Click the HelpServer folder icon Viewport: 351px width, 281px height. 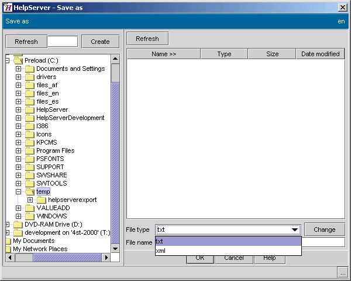pos(30,110)
